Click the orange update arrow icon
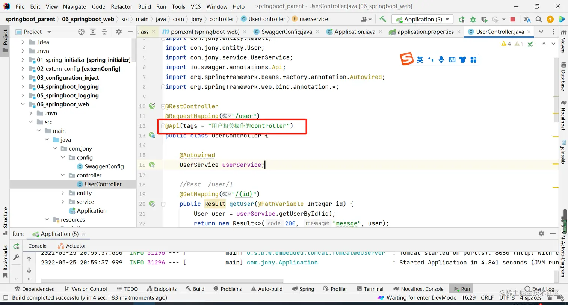This screenshot has width=568, height=305. click(550, 19)
